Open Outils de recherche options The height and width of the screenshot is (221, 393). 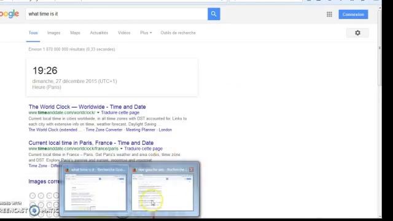pos(178,33)
